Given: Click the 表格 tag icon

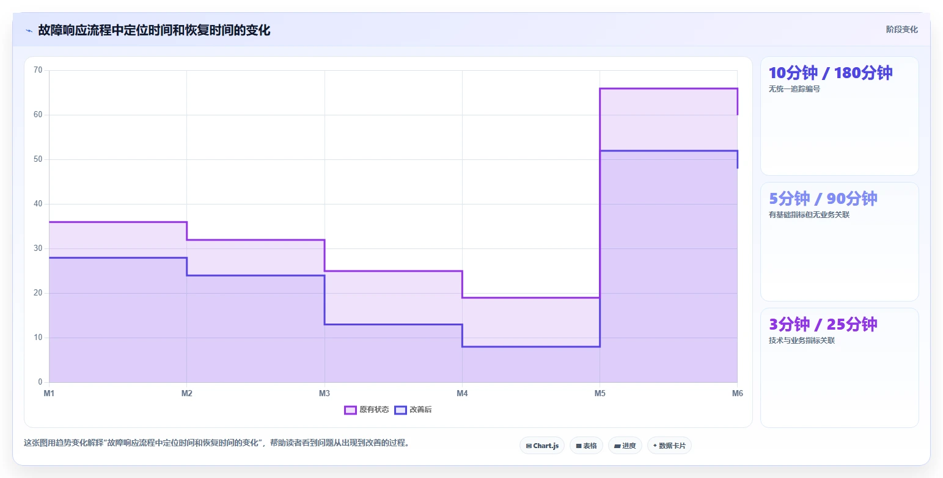Looking at the screenshot, I should (578, 446).
